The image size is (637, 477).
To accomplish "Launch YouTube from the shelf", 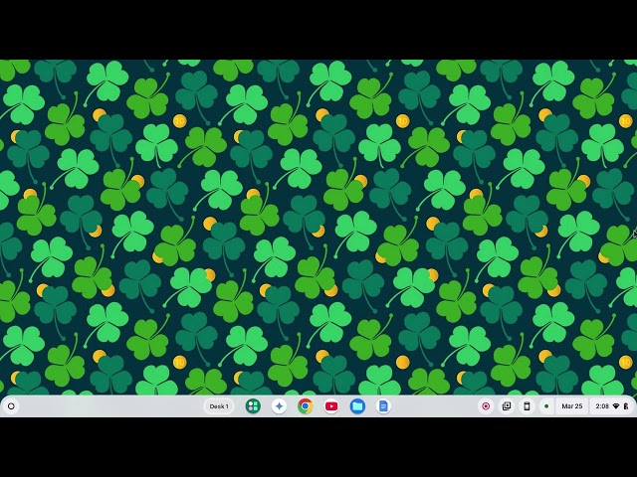I will 331,406.
